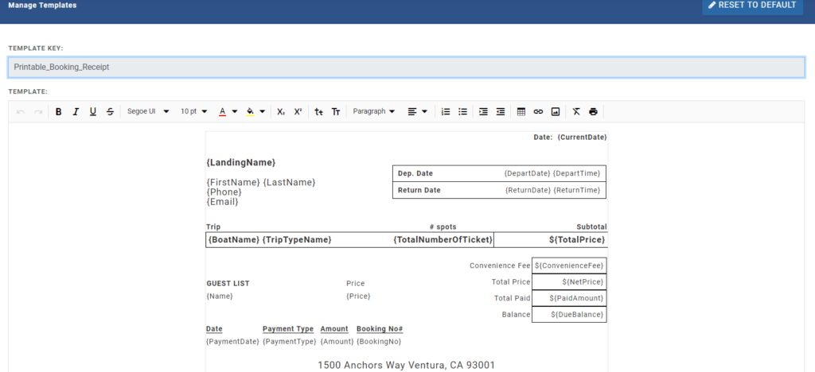Image resolution: width=815 pixels, height=372 pixels.
Task: Click the ${TotalPrice} cell
Action: 577,240
